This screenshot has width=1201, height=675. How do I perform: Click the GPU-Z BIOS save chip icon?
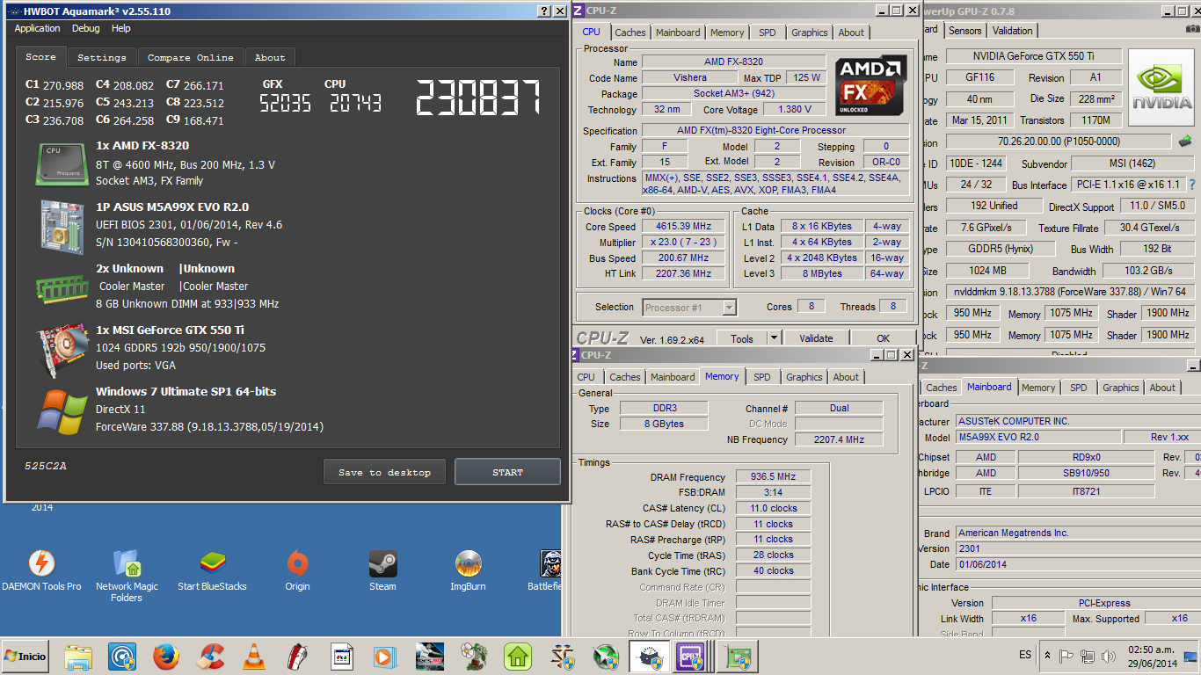[x=1185, y=141]
